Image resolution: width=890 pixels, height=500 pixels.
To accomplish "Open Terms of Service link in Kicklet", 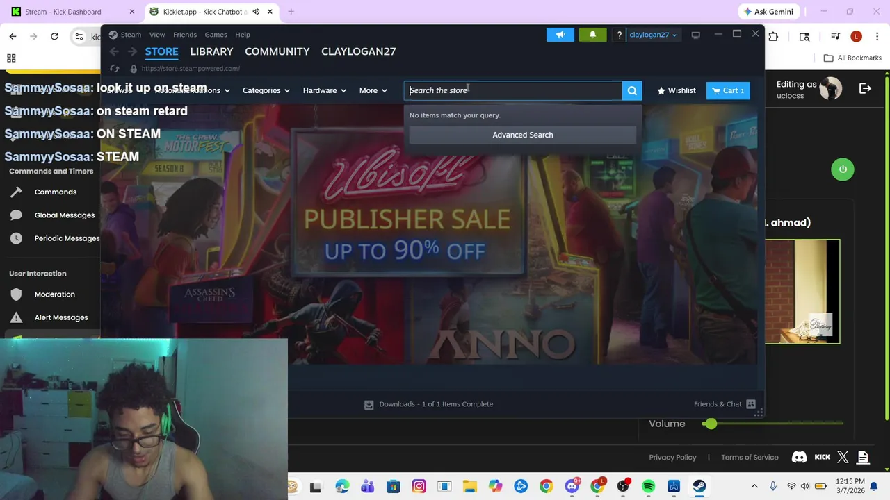I will tap(750, 457).
